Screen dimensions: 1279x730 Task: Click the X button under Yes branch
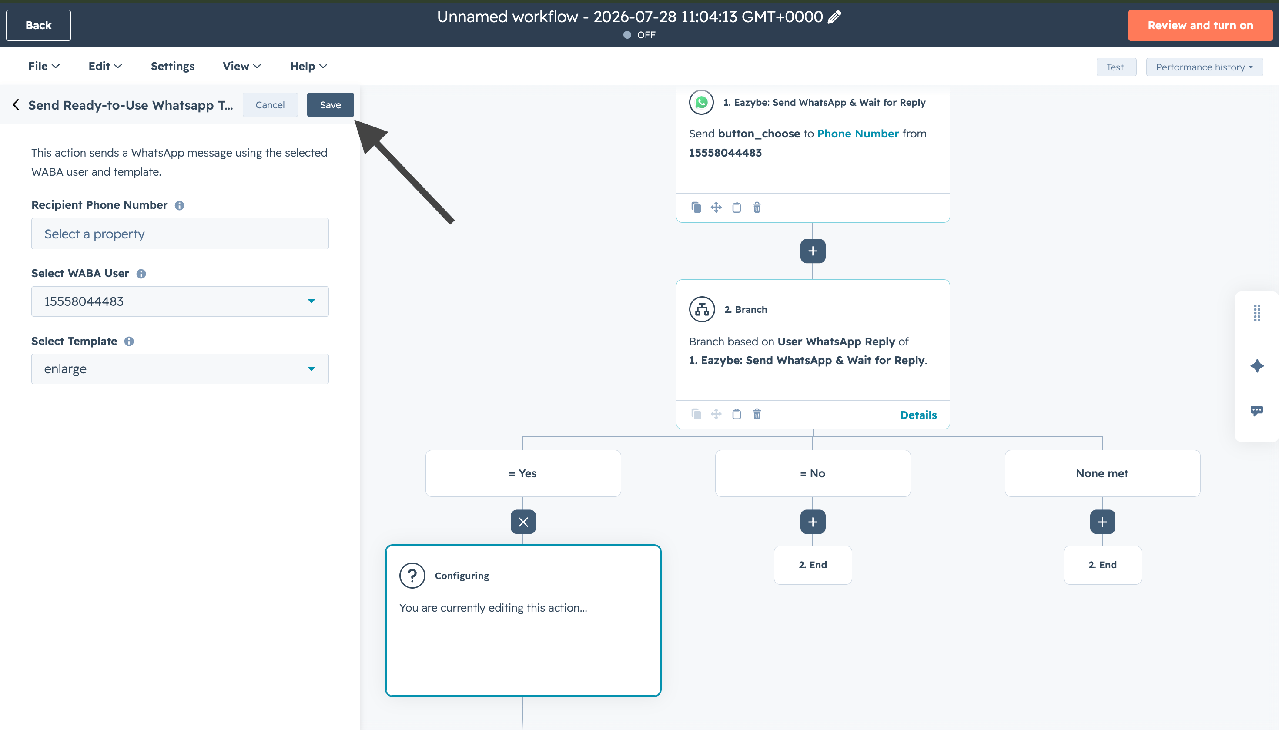(x=523, y=522)
